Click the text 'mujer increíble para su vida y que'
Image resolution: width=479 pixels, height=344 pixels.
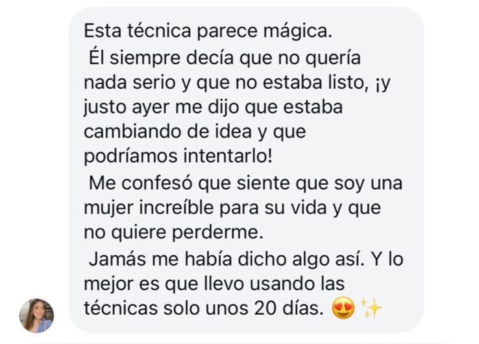tap(232, 209)
